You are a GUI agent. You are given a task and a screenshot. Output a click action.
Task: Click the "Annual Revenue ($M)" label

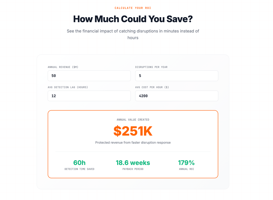[63, 67]
